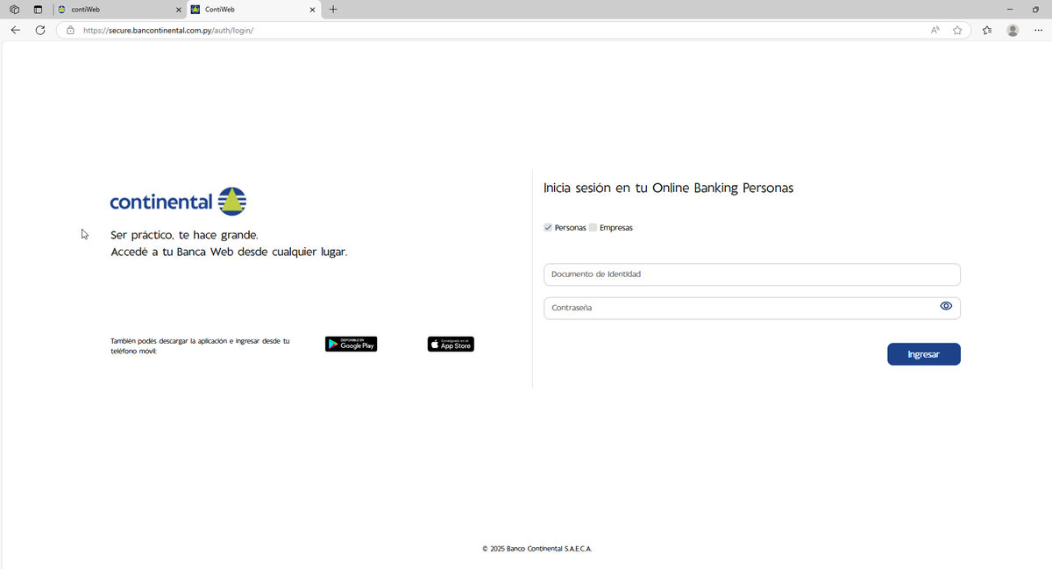Add page to favorites star icon

pyautogui.click(x=957, y=30)
